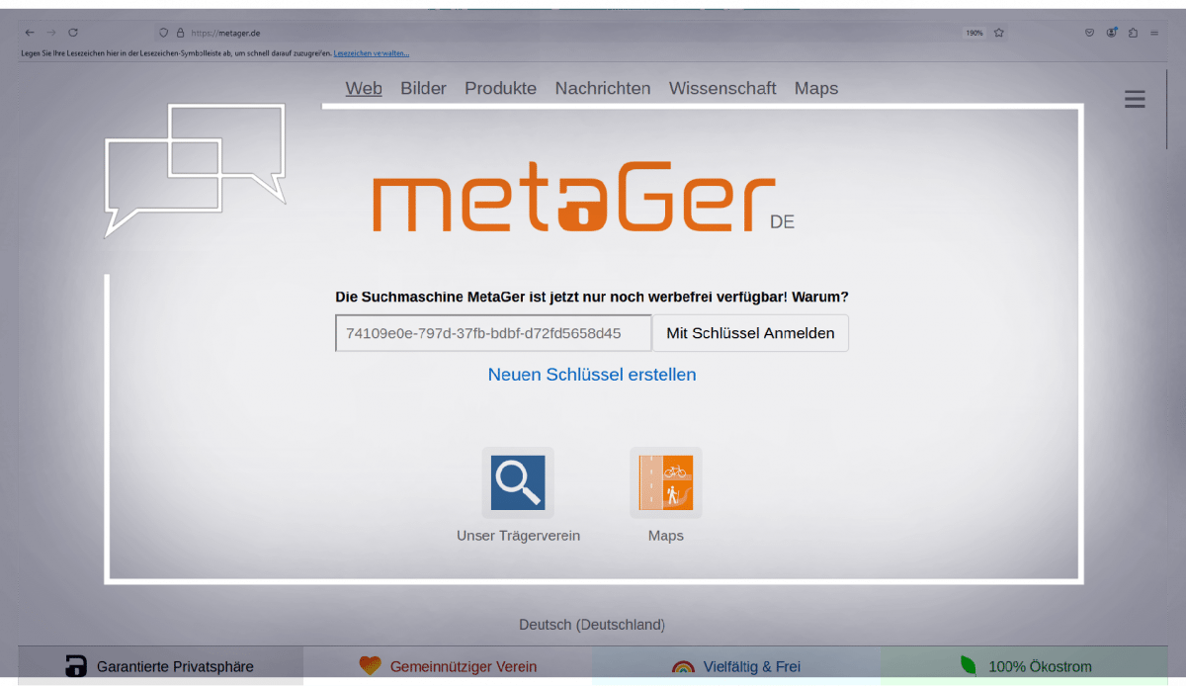Click the Neuen Schlüssel erstellen link
The width and height of the screenshot is (1186, 686).
click(x=592, y=375)
